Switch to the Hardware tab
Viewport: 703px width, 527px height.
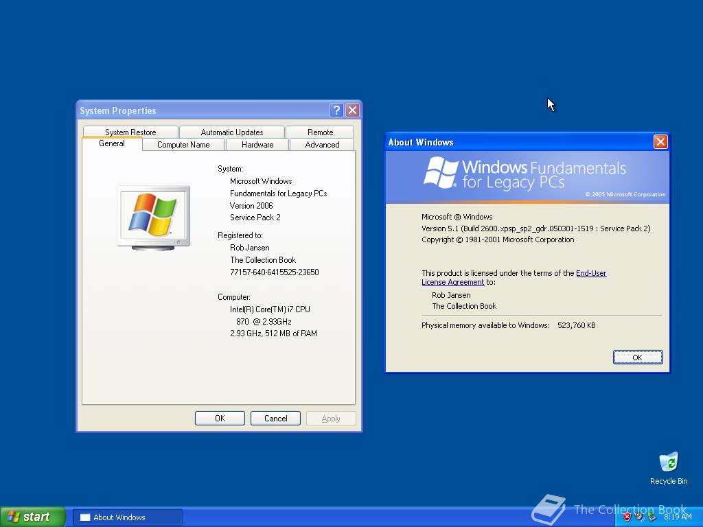tap(257, 145)
